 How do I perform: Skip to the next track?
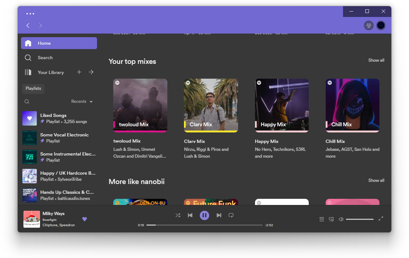coord(219,215)
